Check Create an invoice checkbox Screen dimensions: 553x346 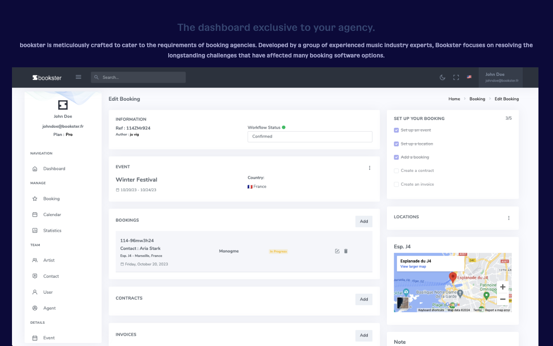tap(396, 184)
